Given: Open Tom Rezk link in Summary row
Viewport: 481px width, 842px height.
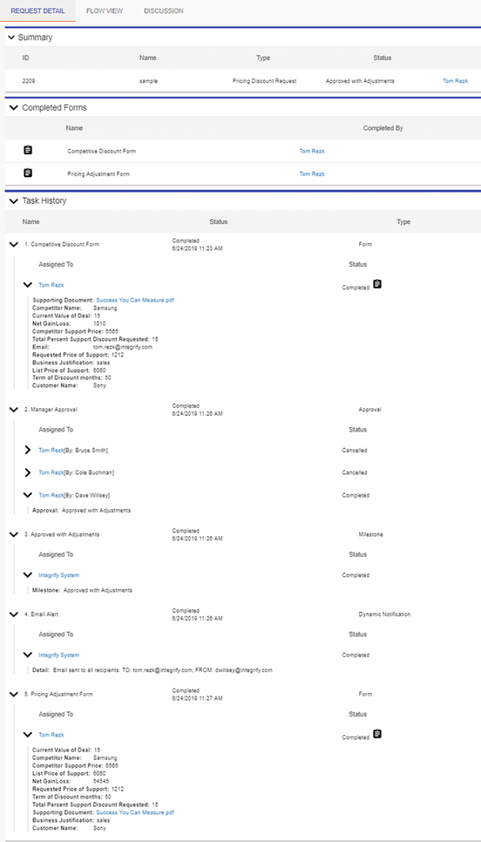Looking at the screenshot, I should tap(455, 80).
